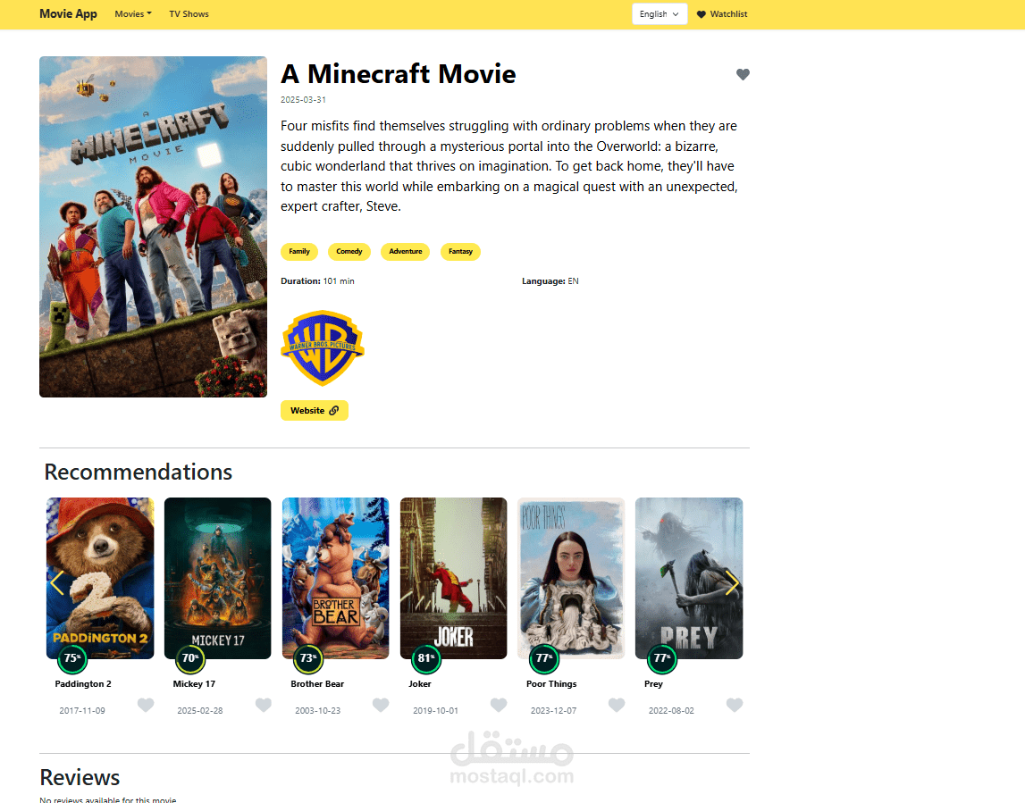This screenshot has height=803, width=1025.
Task: Select the Family genre tag
Action: [x=299, y=252]
